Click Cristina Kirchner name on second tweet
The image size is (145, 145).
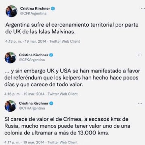(34, 55)
